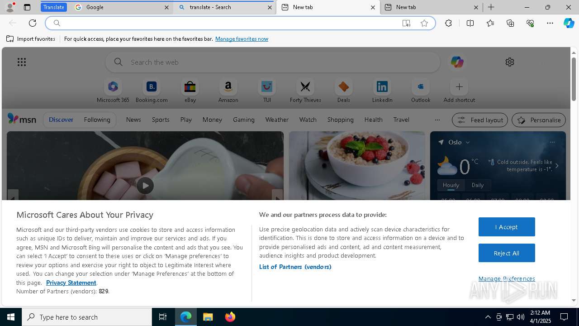579x326 pixels.
Task: Open the TUI shortcut
Action: (267, 91)
